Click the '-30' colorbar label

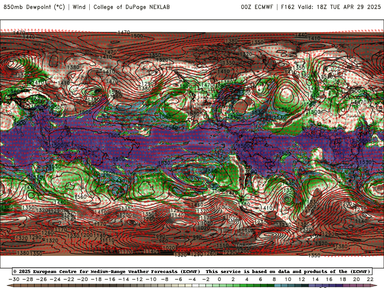[x=14, y=279]
